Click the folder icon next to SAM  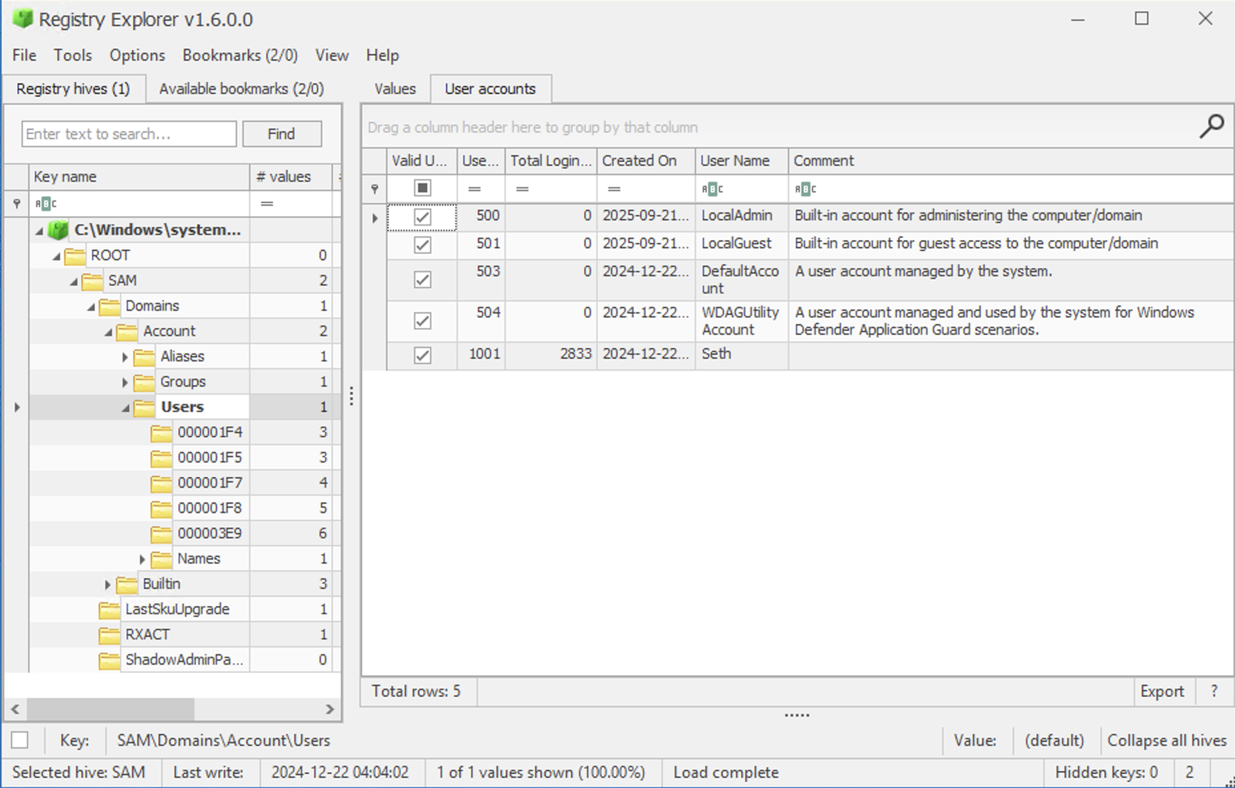pos(92,280)
